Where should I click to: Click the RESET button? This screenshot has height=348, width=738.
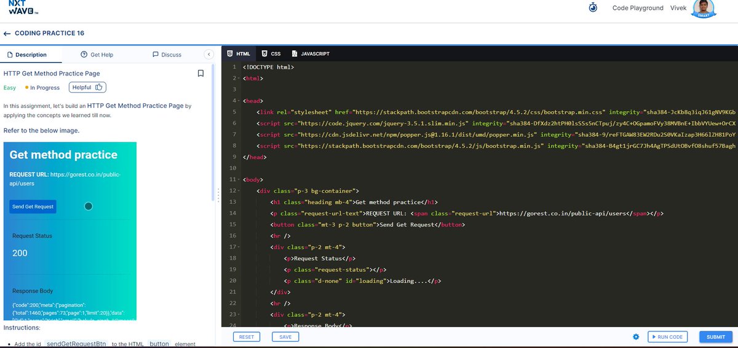[247, 337]
